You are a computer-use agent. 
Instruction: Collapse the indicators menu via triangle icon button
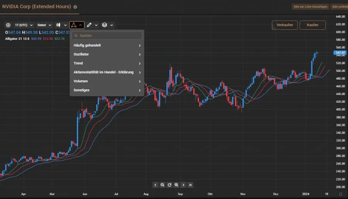click(x=76, y=25)
